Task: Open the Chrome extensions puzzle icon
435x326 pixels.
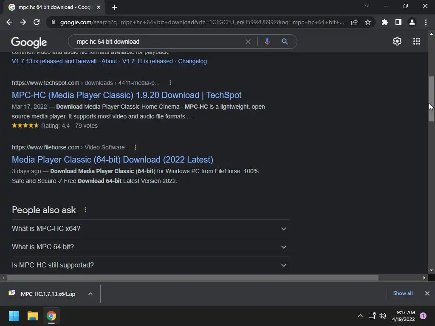Action: click(x=385, y=22)
